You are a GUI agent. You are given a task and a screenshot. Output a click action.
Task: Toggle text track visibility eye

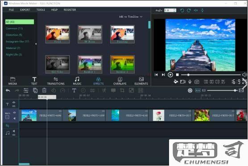(14, 102)
